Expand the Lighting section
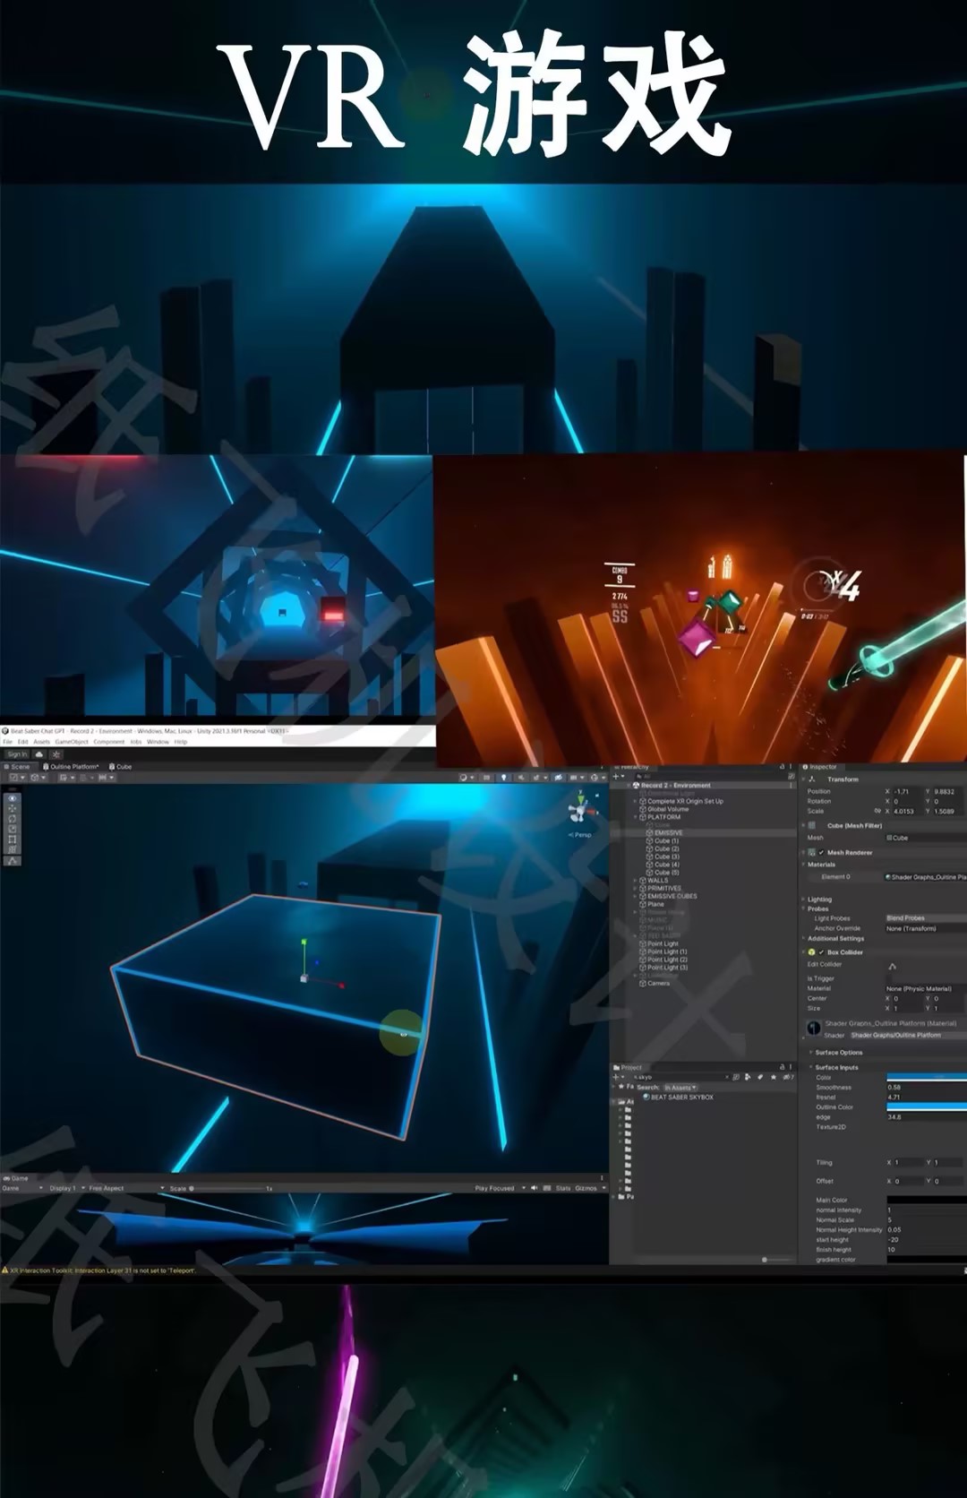The width and height of the screenshot is (967, 1498). point(803,899)
